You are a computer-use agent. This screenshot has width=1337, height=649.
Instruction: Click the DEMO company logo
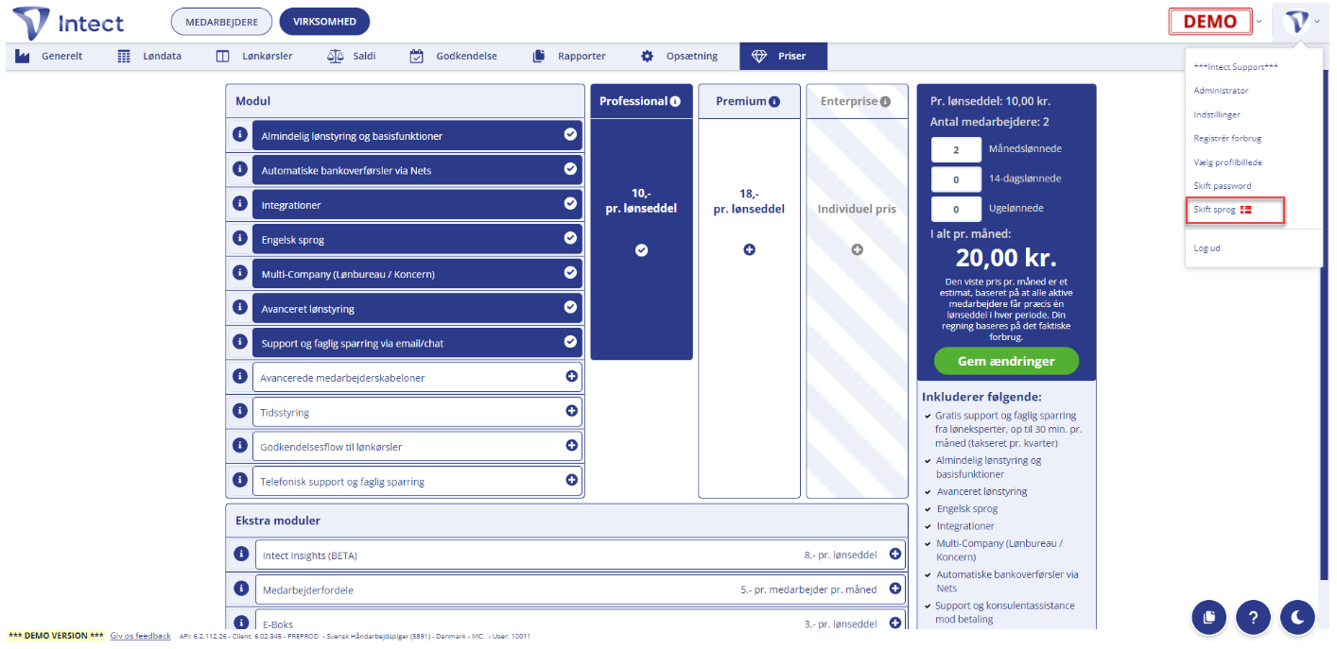1209,22
